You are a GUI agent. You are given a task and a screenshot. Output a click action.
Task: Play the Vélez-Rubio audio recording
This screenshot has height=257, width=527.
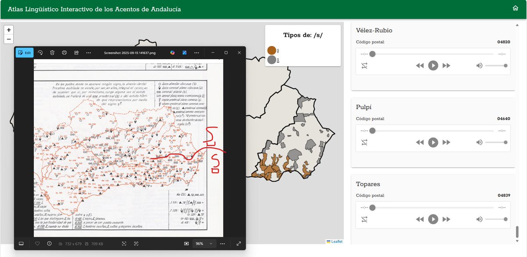(433, 66)
